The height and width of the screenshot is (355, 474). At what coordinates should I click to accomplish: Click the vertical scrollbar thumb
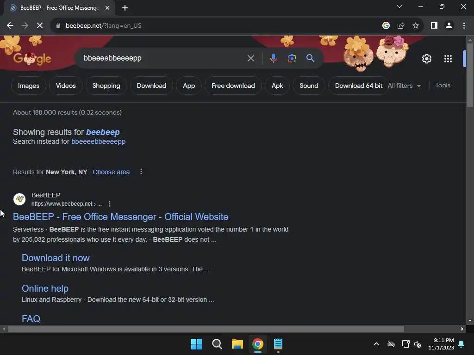point(470,75)
